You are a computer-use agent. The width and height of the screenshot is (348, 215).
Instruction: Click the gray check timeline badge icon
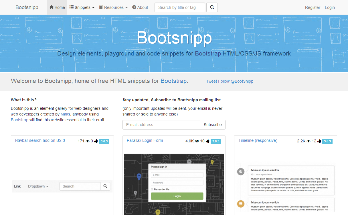pyautogui.click(x=241, y=172)
